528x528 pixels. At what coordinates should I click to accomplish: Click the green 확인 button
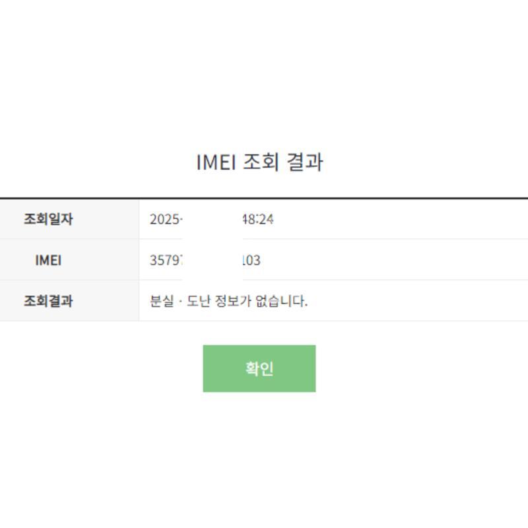259,368
